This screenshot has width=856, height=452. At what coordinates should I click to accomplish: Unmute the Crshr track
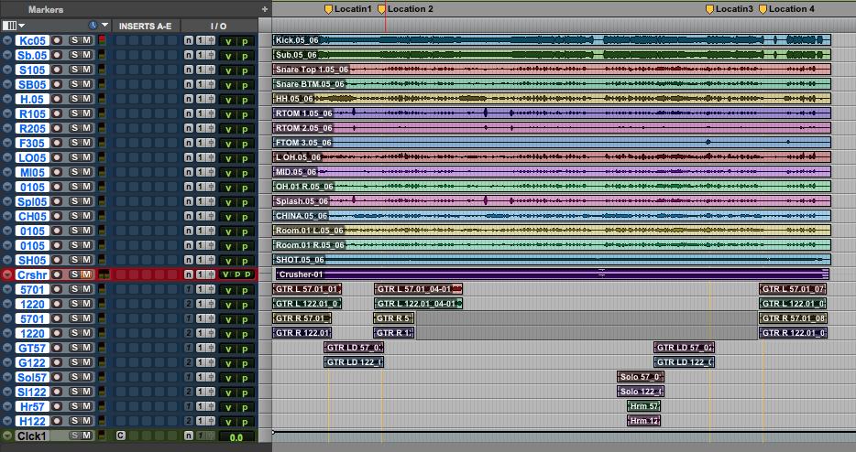(86, 274)
